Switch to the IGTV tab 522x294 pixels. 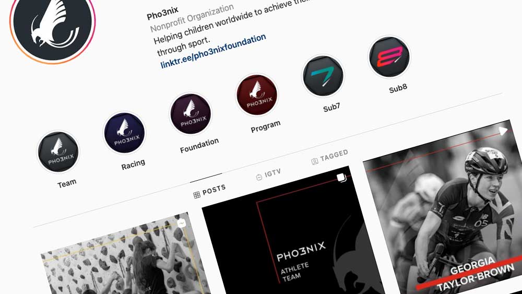coord(268,175)
